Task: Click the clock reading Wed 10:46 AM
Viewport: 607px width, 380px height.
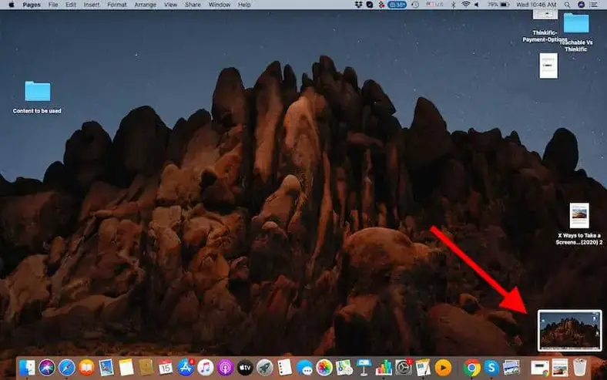Action: tap(536, 5)
